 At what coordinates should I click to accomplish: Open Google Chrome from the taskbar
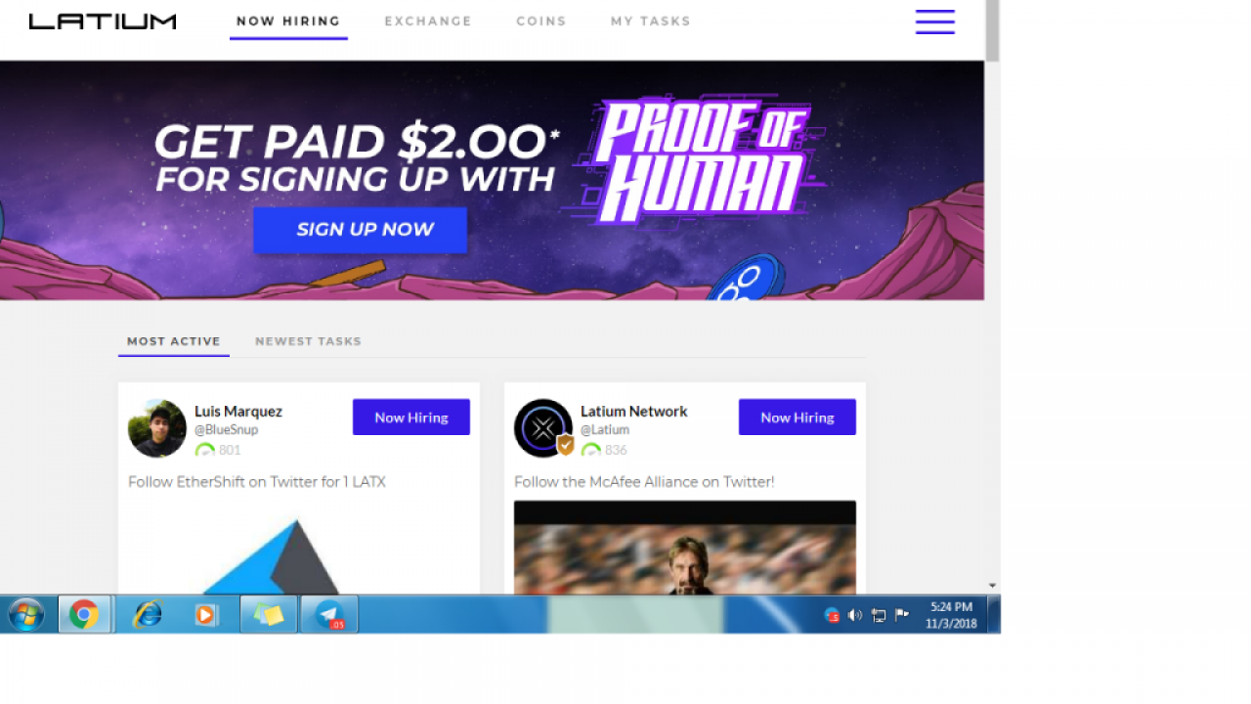pos(84,615)
